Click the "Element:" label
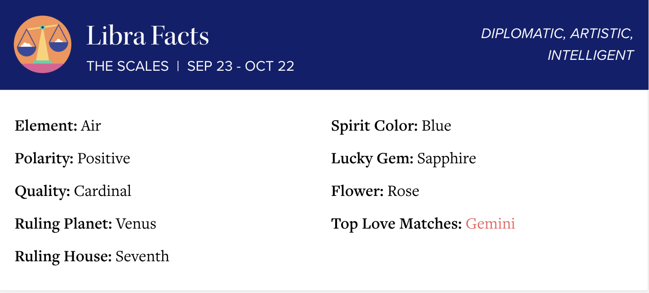Image resolution: width=649 pixels, height=293 pixels. [x=46, y=126]
